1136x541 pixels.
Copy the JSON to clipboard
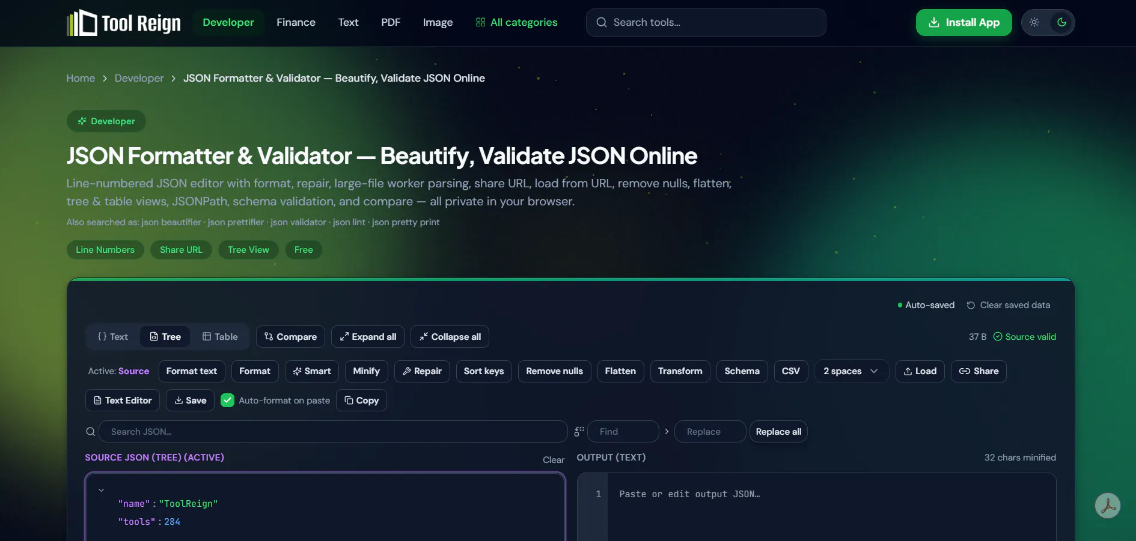(x=361, y=400)
